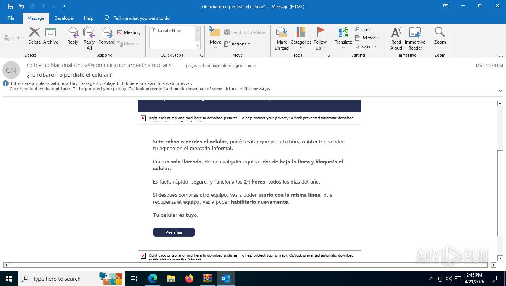Undo using the quick access arrow
Screen dimensions: 506x286
(22, 6)
